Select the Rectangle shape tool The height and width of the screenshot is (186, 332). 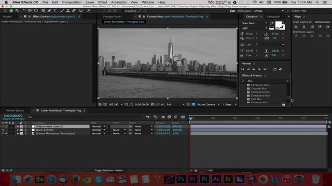click(43, 10)
